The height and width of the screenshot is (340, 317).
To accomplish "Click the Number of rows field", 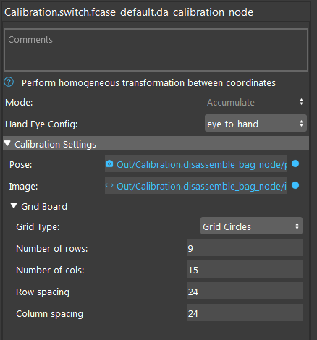I will coord(245,247).
